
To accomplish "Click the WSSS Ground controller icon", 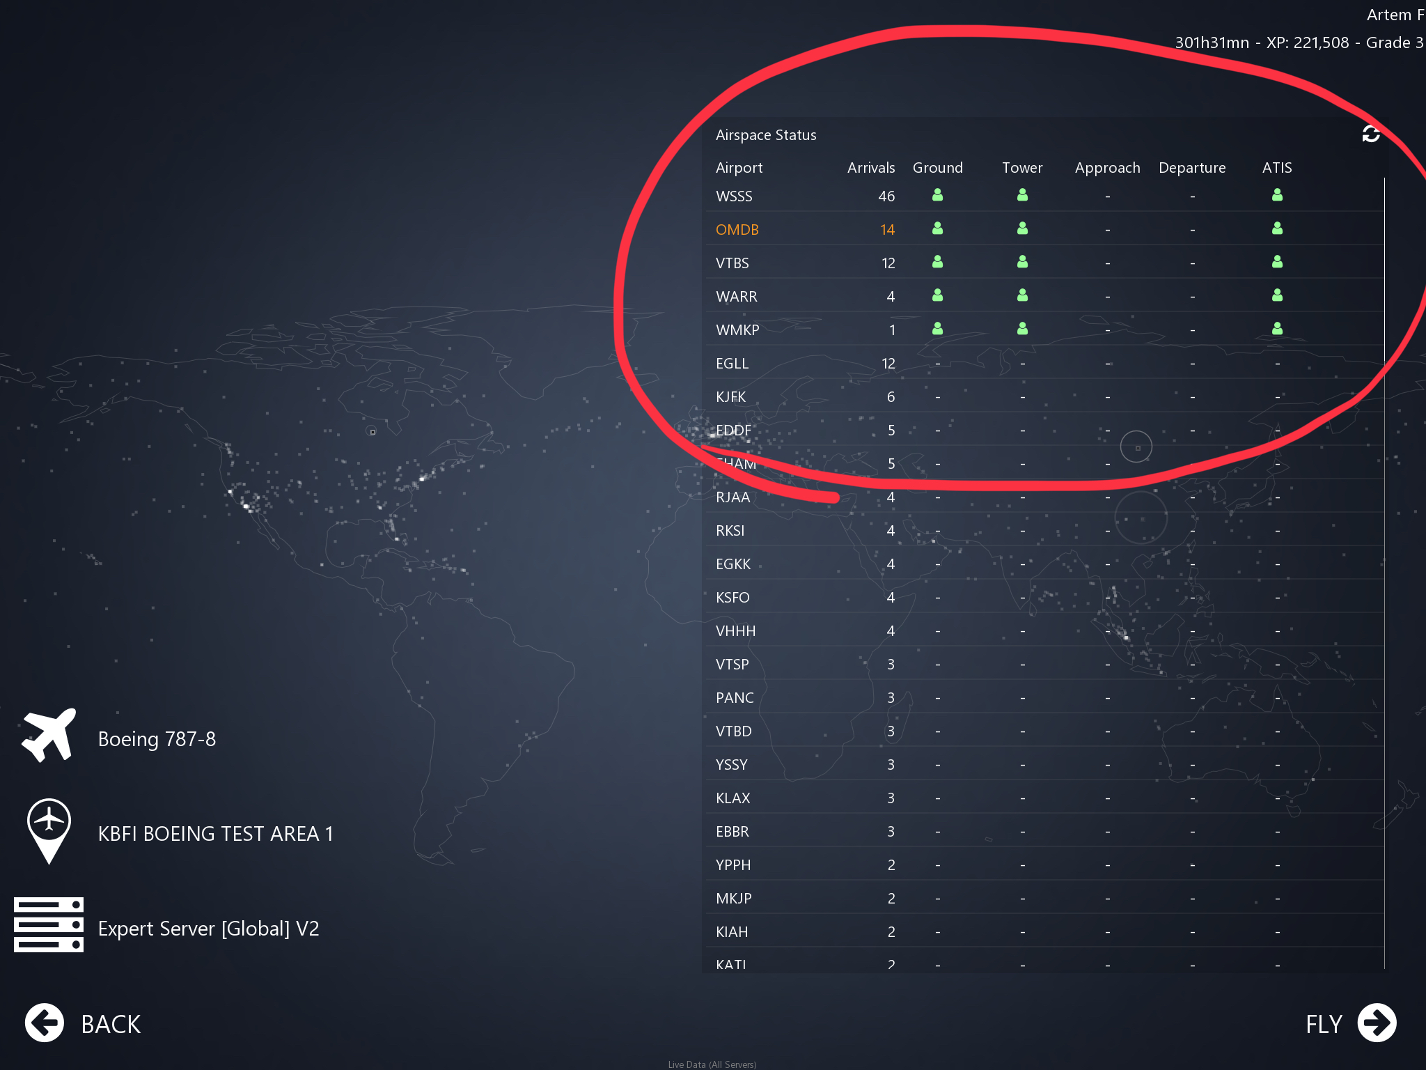I will click(x=937, y=196).
